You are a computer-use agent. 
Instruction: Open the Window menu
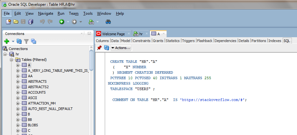click(104, 13)
